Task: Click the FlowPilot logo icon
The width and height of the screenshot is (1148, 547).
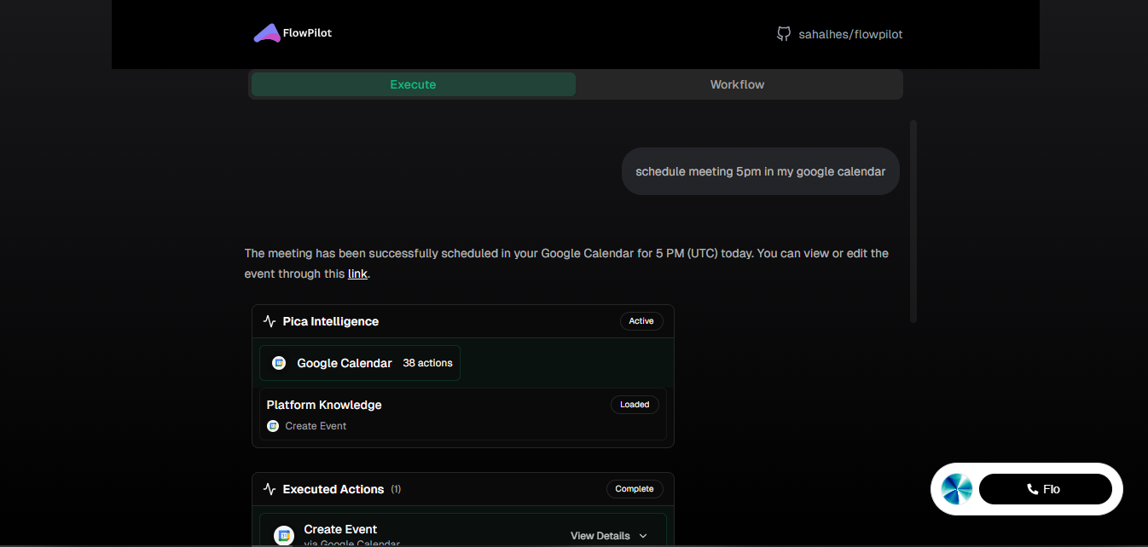Action: pyautogui.click(x=267, y=33)
